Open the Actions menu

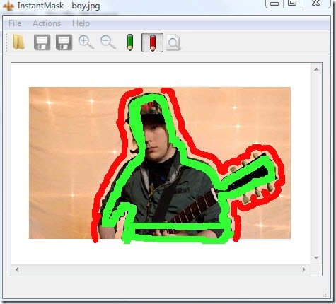pyautogui.click(x=47, y=23)
